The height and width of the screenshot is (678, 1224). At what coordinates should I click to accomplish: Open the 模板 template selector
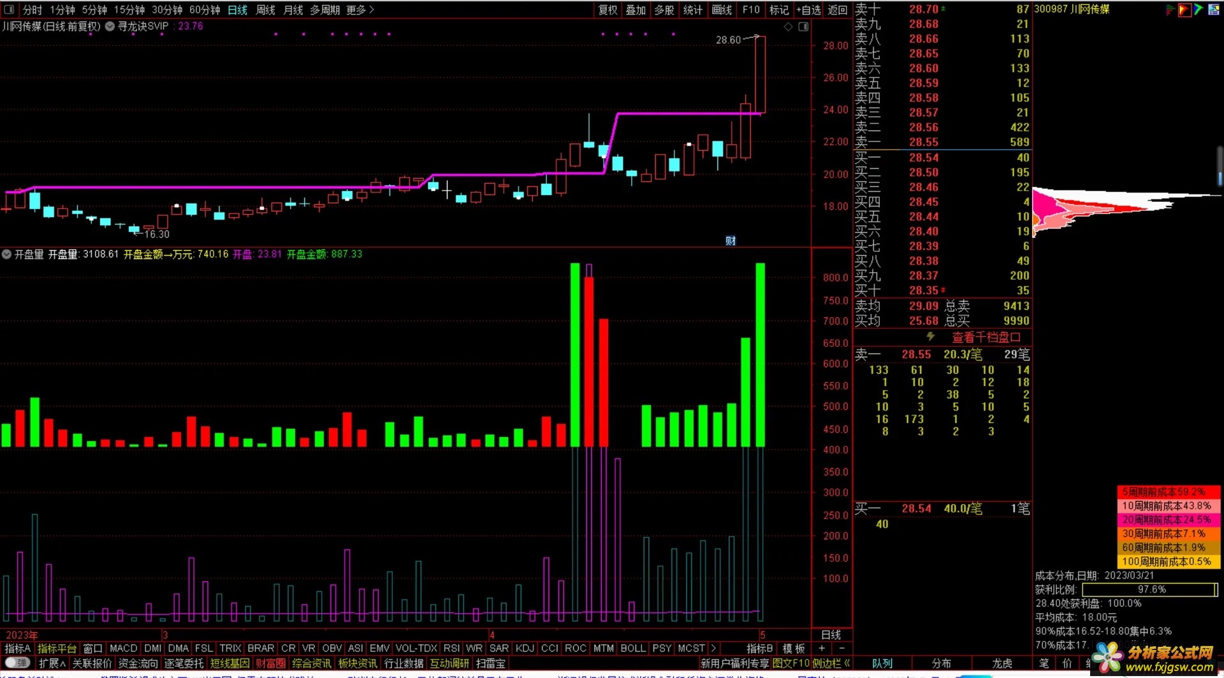pyautogui.click(x=794, y=648)
